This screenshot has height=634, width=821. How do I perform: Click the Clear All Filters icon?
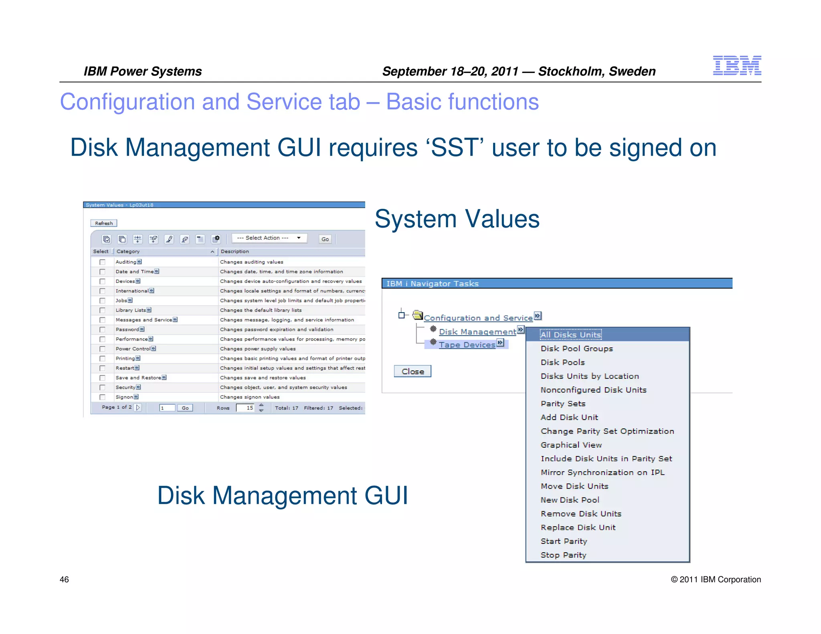(153, 239)
